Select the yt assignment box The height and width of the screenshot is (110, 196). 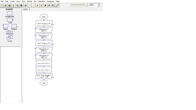pos(44,70)
